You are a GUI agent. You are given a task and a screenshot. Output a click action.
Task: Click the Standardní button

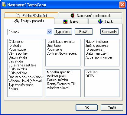(109, 32)
